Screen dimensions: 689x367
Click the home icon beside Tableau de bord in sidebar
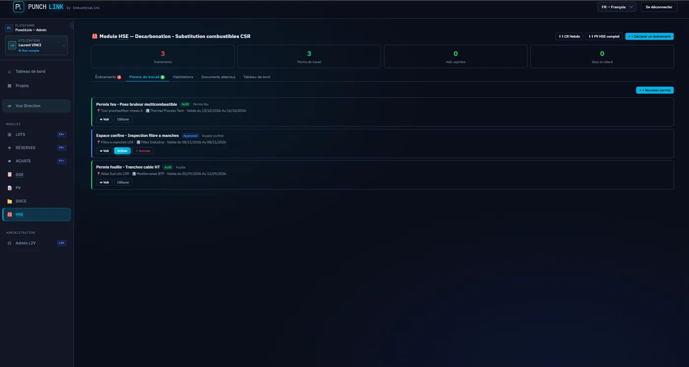[x=9, y=72]
